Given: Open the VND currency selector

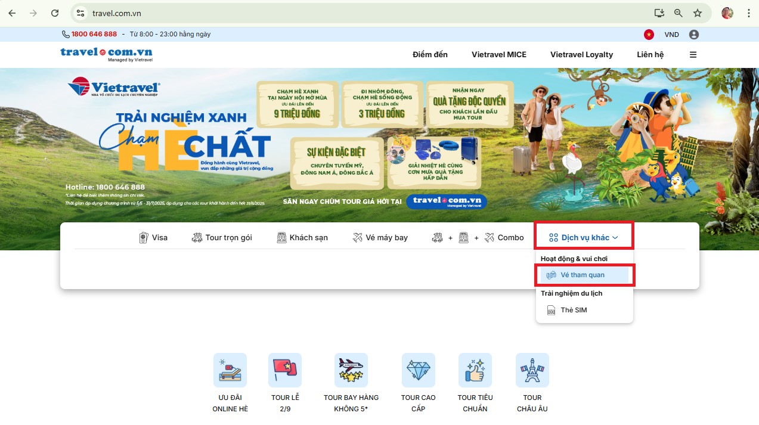Looking at the screenshot, I should pos(671,35).
